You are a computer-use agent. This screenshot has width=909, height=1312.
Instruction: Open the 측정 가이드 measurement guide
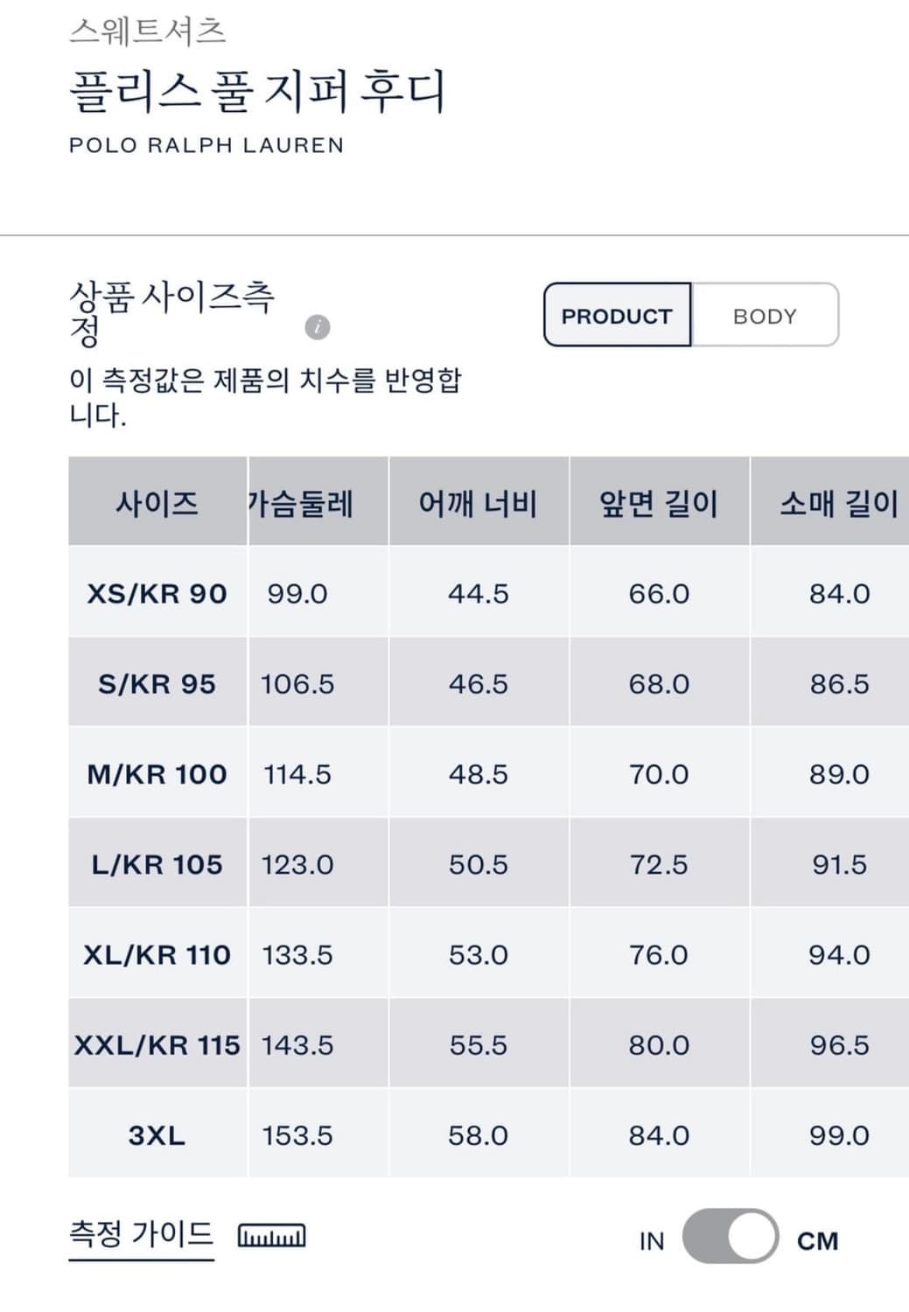pos(140,1236)
